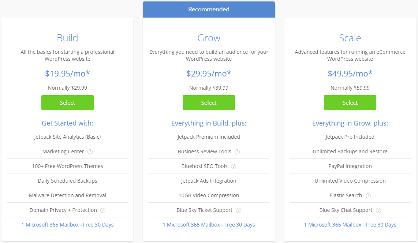Image resolution: width=418 pixels, height=243 pixels.
Task: Click 'Business Review Tools' text
Action: [205, 152]
